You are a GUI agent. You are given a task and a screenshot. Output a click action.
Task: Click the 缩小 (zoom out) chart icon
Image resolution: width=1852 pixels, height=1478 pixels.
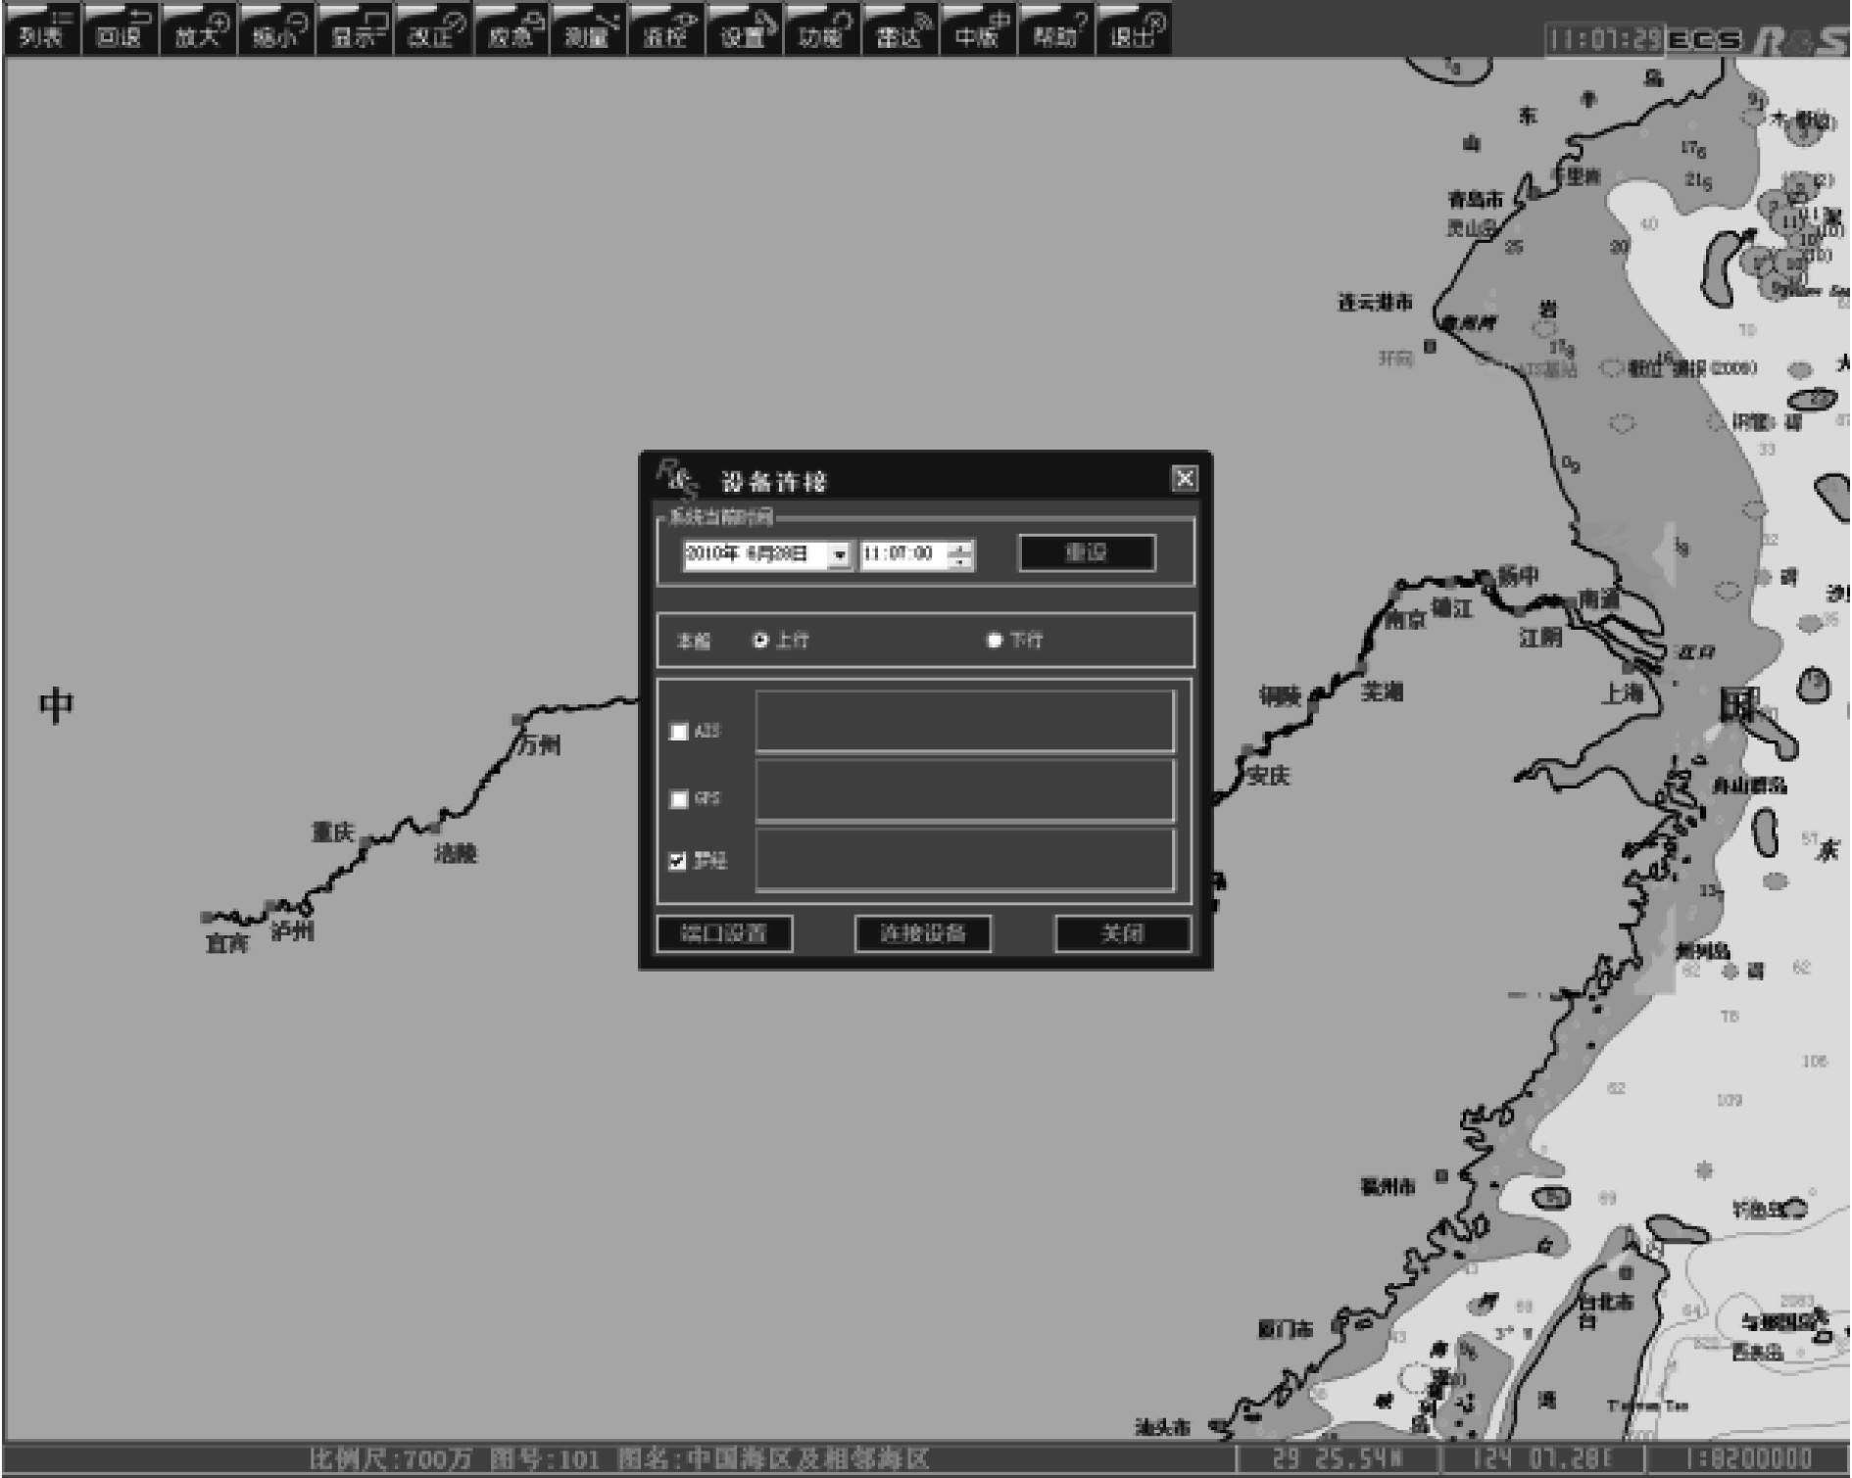(x=277, y=29)
